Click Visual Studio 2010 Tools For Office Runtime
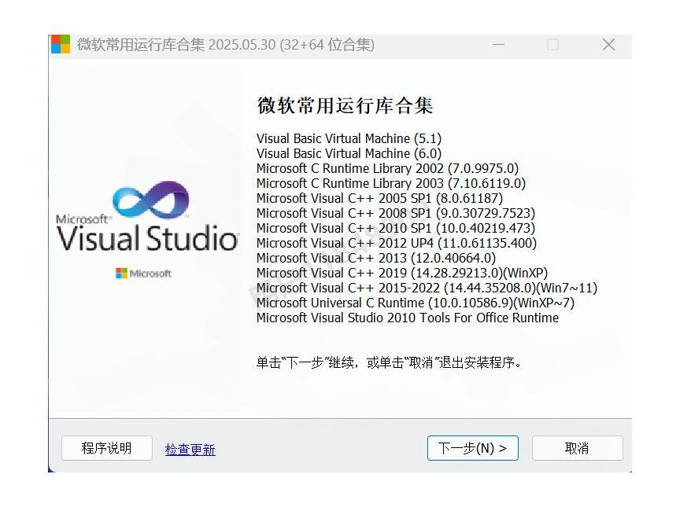The height and width of the screenshot is (507, 680). [x=407, y=318]
